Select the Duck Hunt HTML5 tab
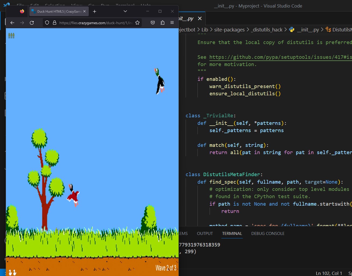This screenshot has height=276, width=352. point(59,11)
